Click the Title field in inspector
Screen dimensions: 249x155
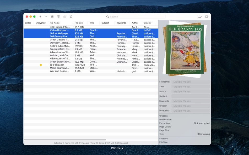[x=191, y=87]
